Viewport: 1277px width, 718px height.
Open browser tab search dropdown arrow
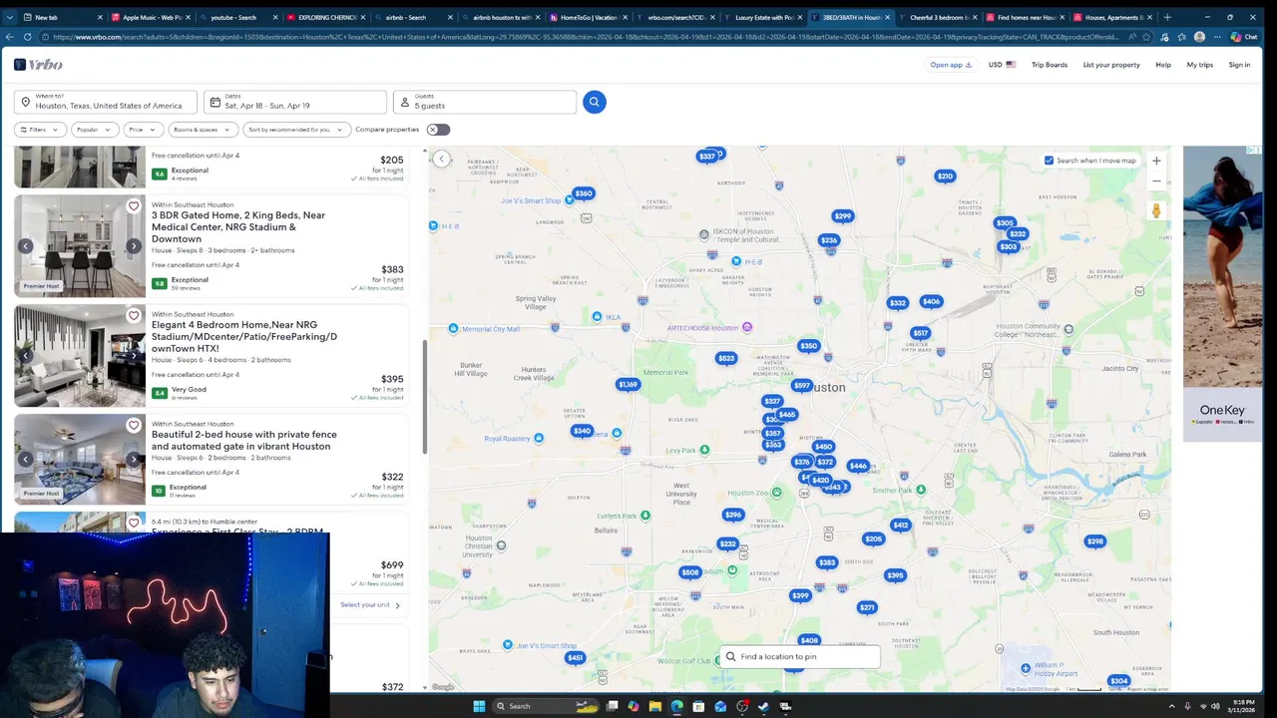pyautogui.click(x=10, y=17)
